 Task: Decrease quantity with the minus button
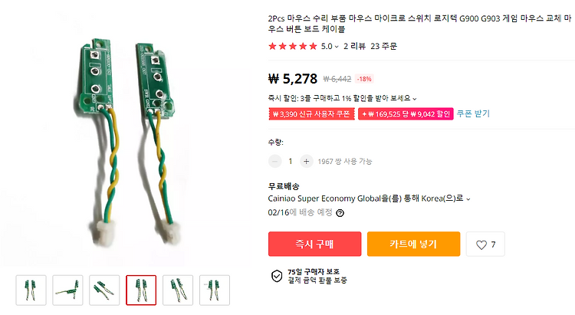click(x=274, y=162)
